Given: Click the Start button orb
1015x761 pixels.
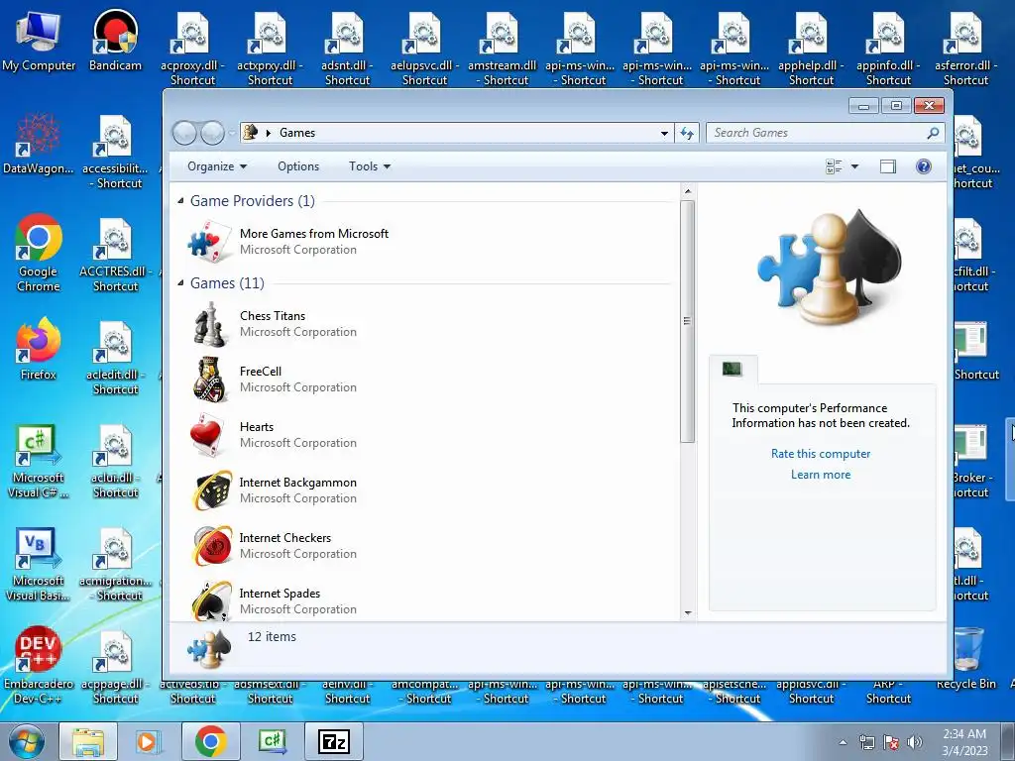Looking at the screenshot, I should pos(27,741).
